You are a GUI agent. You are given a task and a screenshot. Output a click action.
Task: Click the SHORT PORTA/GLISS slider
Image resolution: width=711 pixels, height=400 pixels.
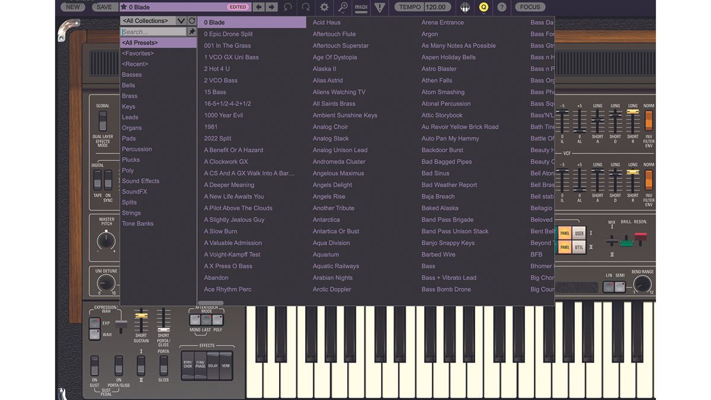click(164, 321)
